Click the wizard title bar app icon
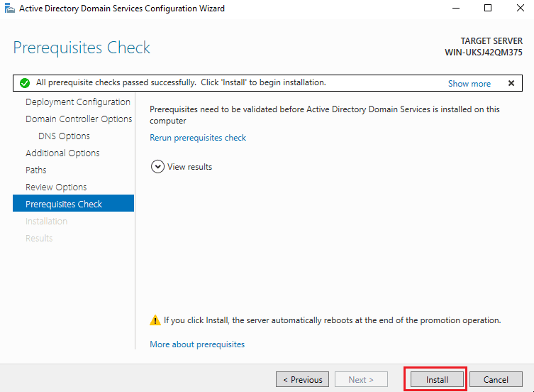 [x=10, y=8]
